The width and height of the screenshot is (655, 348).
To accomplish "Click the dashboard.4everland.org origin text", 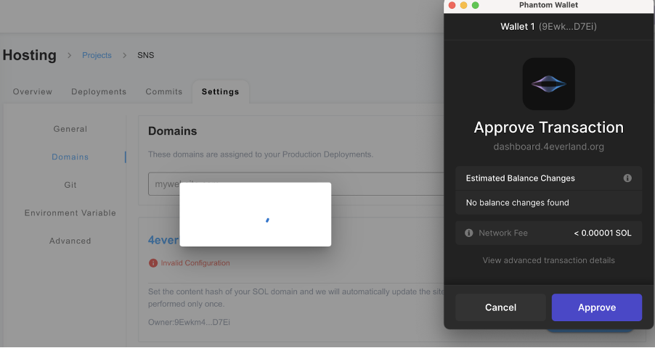I will coord(548,146).
